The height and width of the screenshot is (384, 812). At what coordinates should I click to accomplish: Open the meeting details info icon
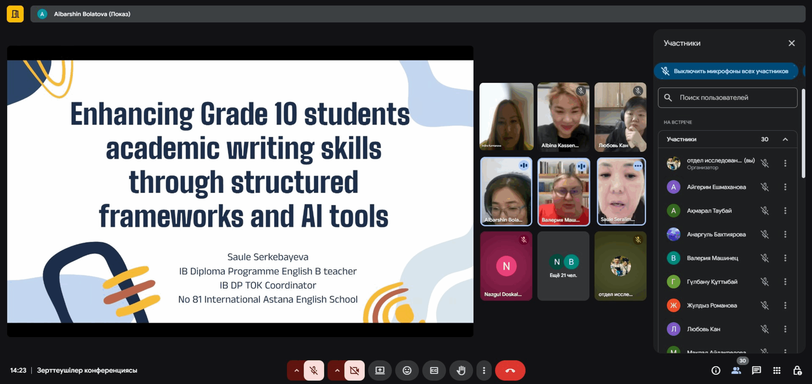716,370
